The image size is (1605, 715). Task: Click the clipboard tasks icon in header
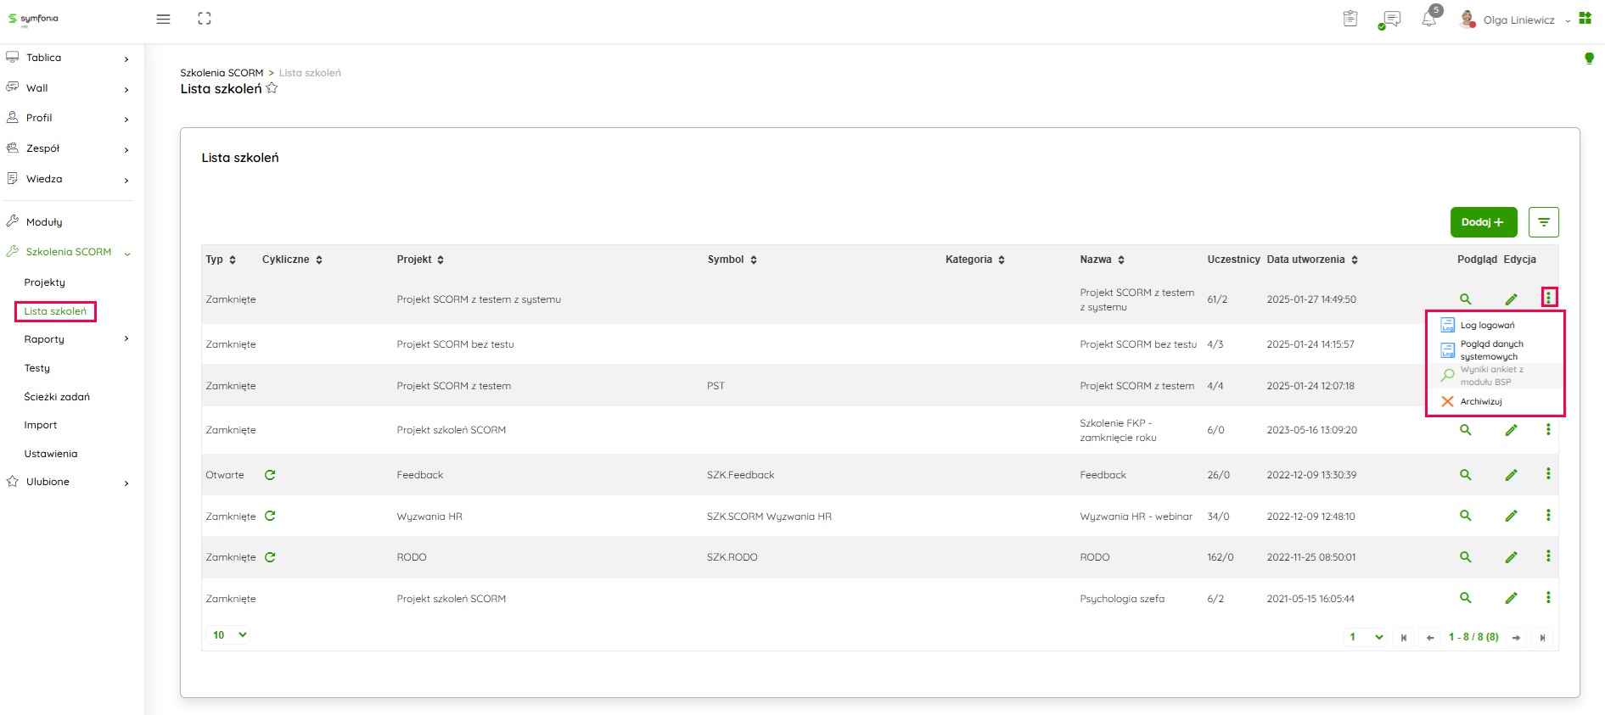click(1350, 19)
